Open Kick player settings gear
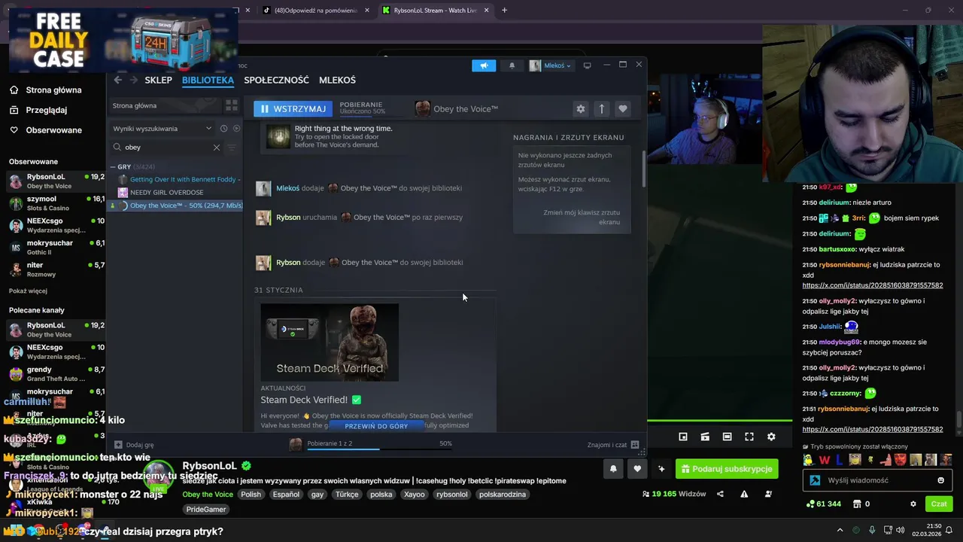 tap(771, 437)
